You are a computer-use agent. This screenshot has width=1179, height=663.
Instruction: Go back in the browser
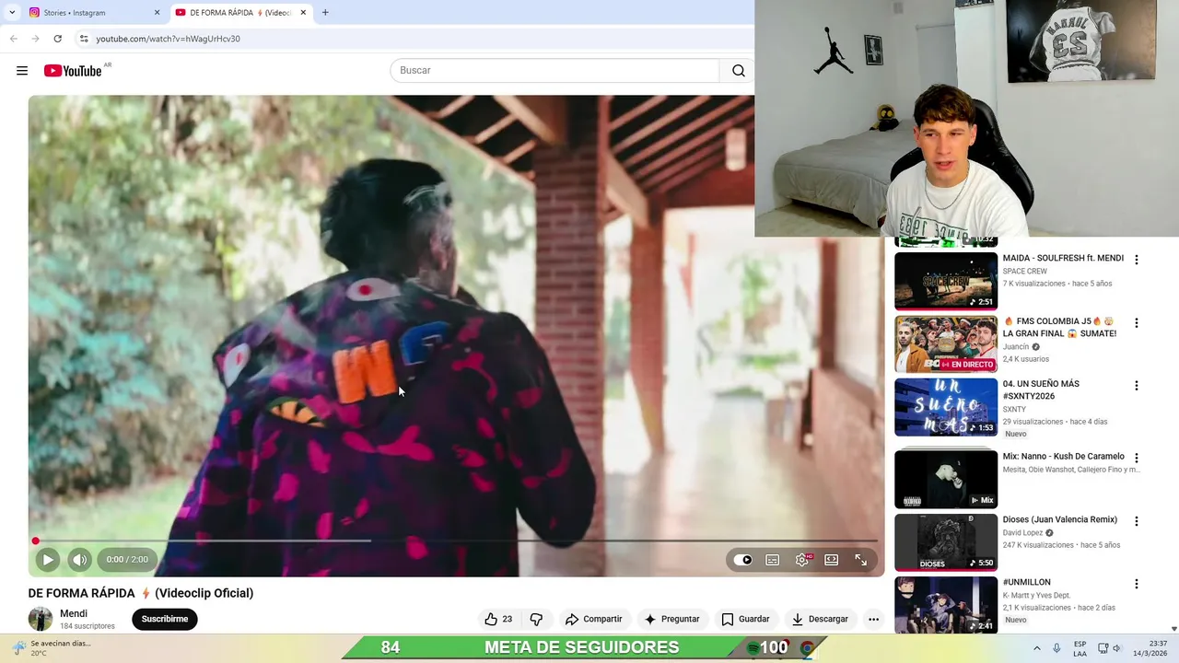pos(13,39)
